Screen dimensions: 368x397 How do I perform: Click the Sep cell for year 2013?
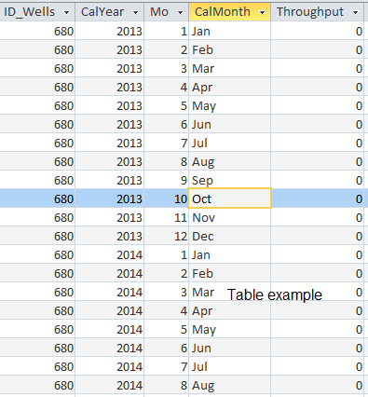tap(230, 180)
